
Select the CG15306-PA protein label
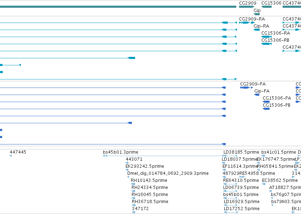(x=277, y=98)
